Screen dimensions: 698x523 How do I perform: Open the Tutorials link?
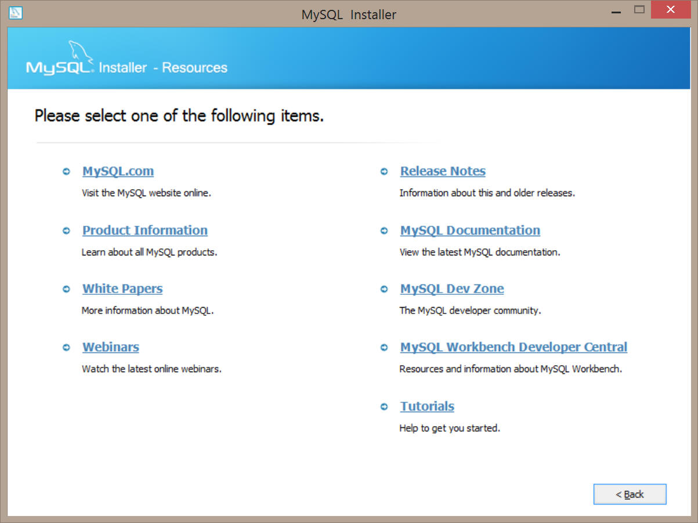[x=427, y=406]
